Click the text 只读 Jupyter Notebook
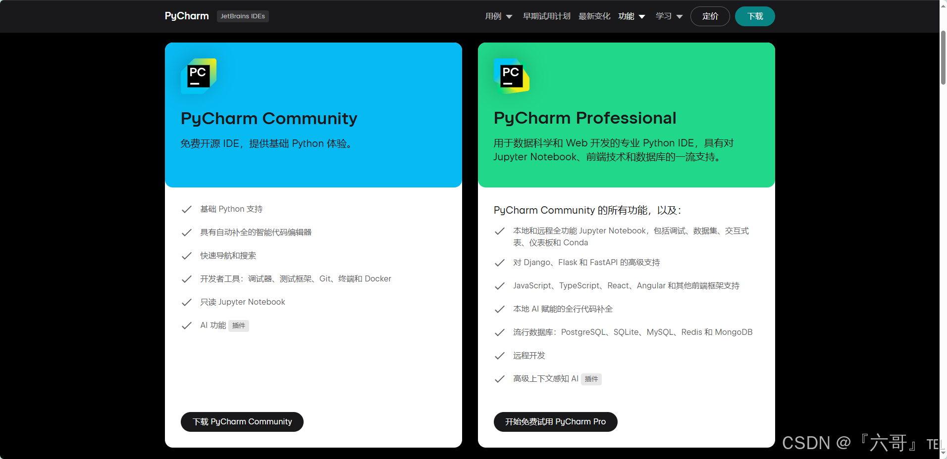This screenshot has width=947, height=459. (243, 302)
